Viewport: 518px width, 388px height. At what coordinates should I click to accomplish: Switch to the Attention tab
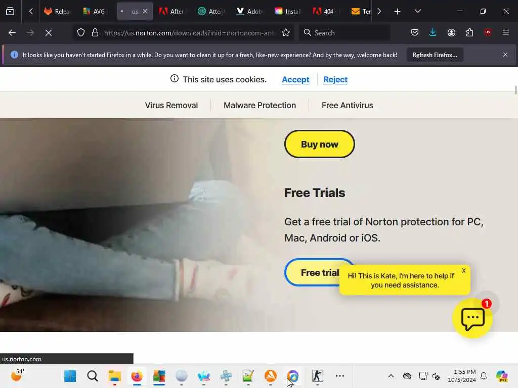[211, 12]
